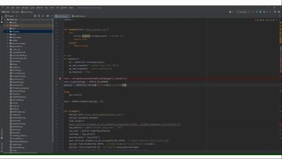The image size is (282, 159).
Task: Expand the pyarmor-master folder
Action: (x=7, y=43)
